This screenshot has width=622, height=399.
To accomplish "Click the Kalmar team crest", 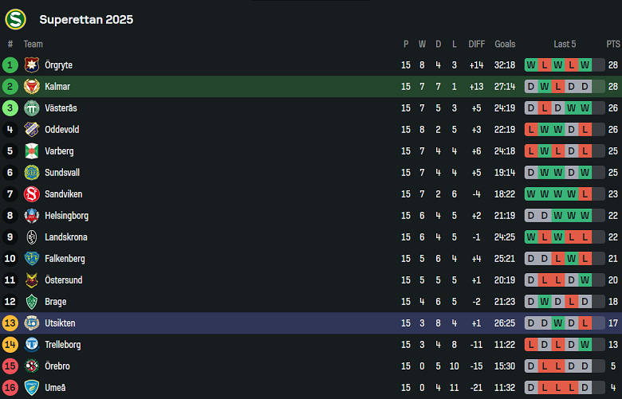I will click(x=32, y=87).
